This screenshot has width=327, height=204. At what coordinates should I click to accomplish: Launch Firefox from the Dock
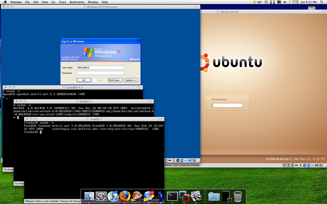pos(125,196)
